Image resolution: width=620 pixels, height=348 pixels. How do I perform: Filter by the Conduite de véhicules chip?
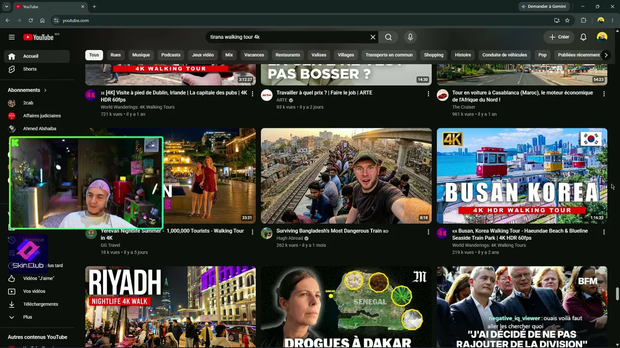pyautogui.click(x=504, y=55)
